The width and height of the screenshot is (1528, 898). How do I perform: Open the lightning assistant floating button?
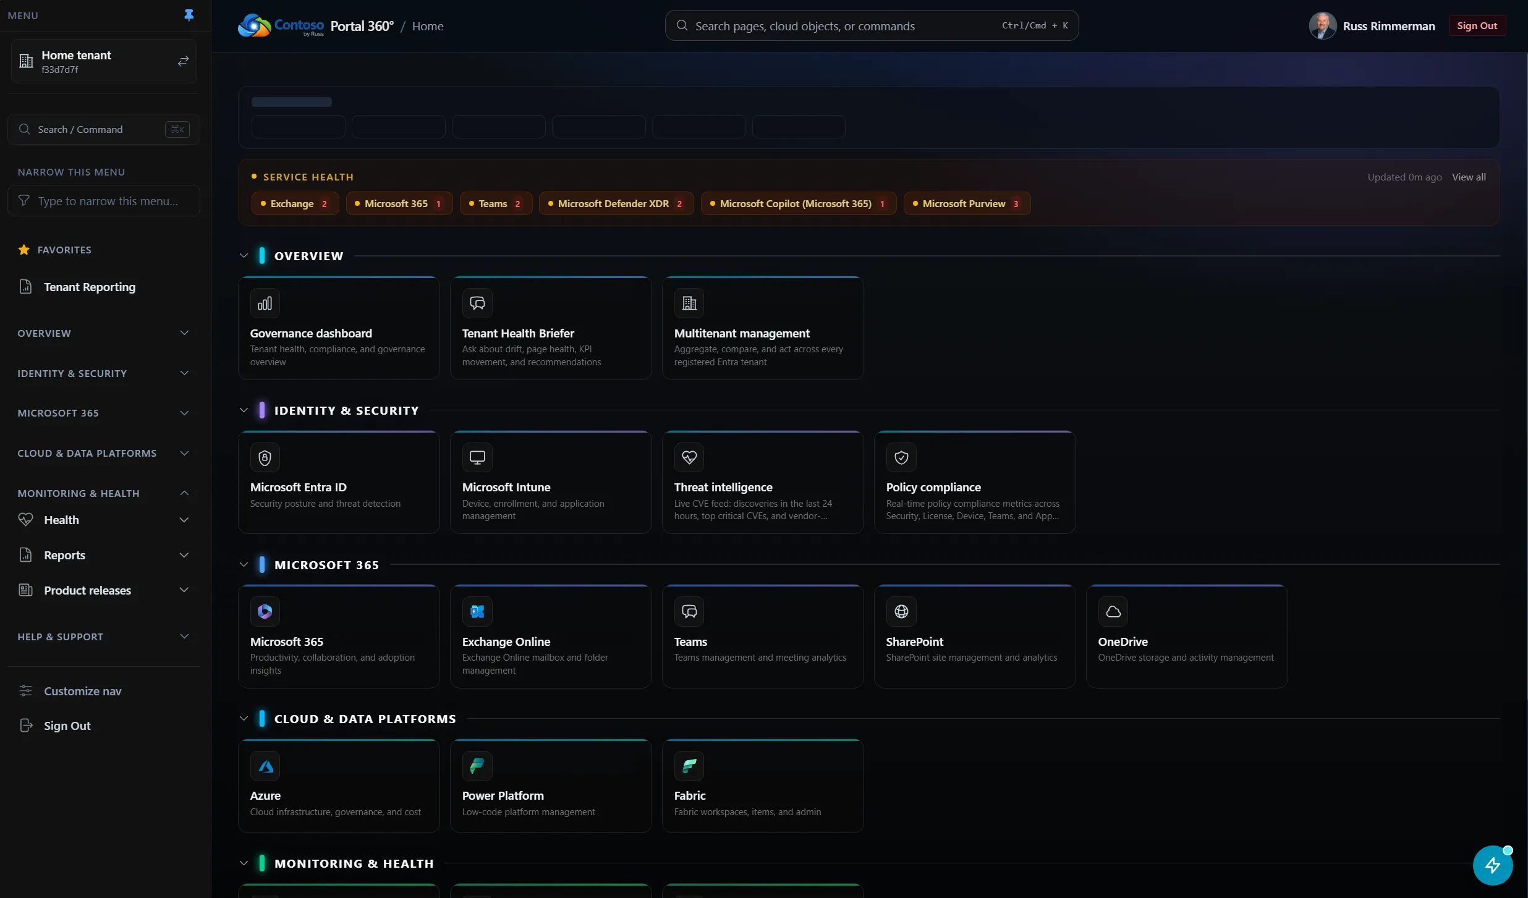(x=1493, y=865)
